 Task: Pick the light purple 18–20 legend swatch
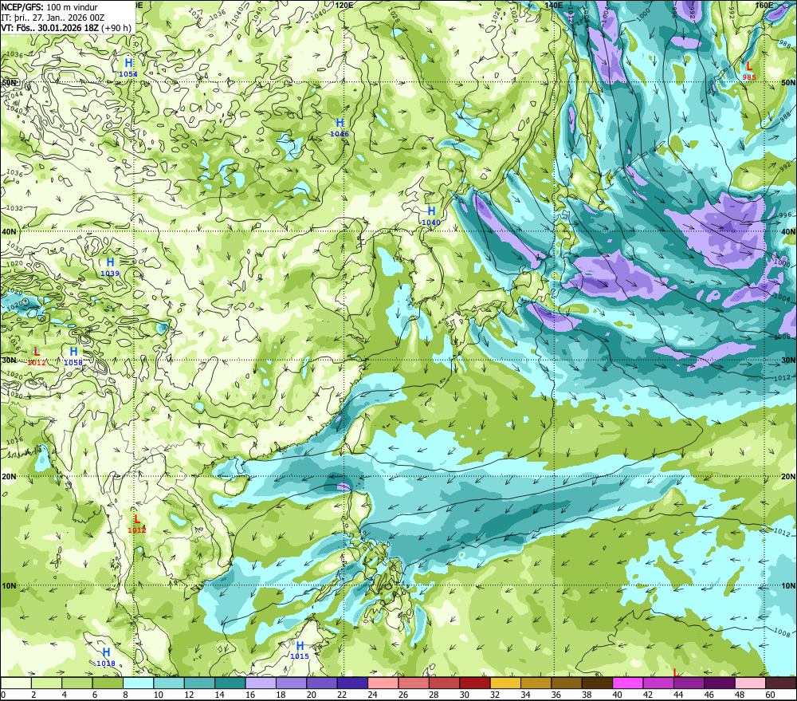291,683
